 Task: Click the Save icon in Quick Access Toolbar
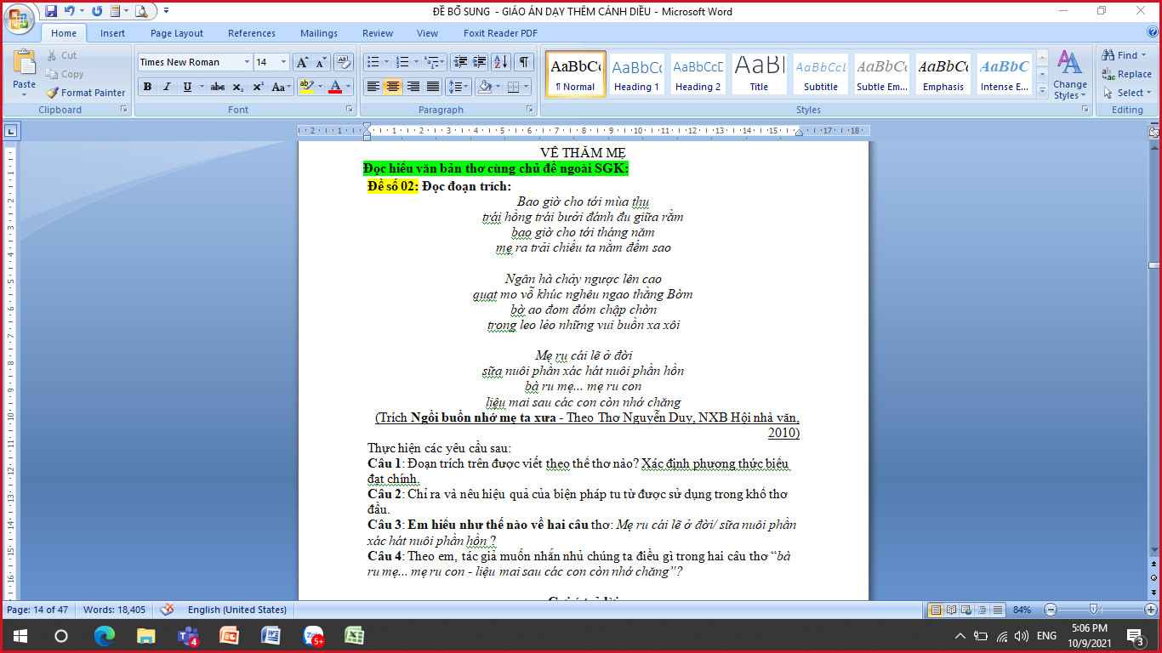point(51,11)
